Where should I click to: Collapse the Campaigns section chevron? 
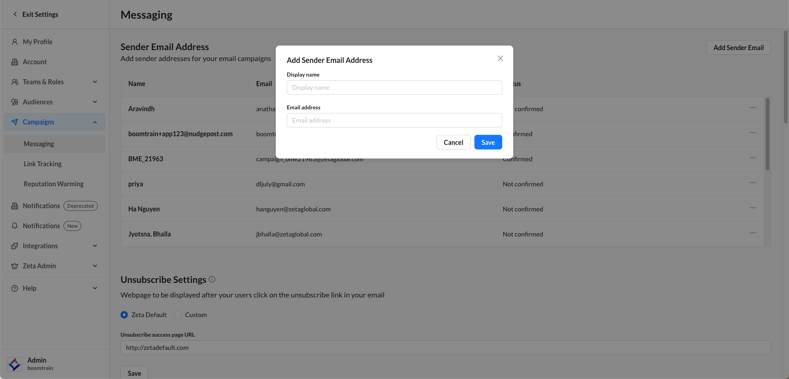pos(95,122)
